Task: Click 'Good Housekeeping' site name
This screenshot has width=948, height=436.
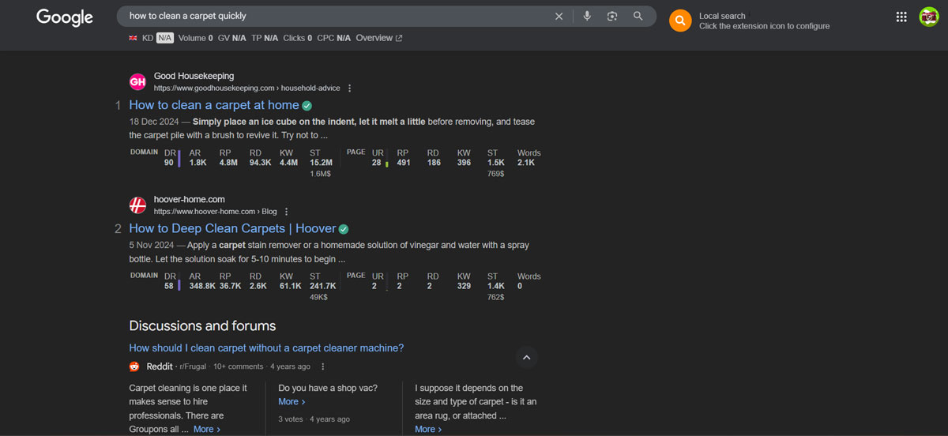Action: pyautogui.click(x=194, y=77)
